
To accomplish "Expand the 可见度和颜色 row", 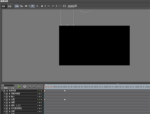I will (4, 108).
